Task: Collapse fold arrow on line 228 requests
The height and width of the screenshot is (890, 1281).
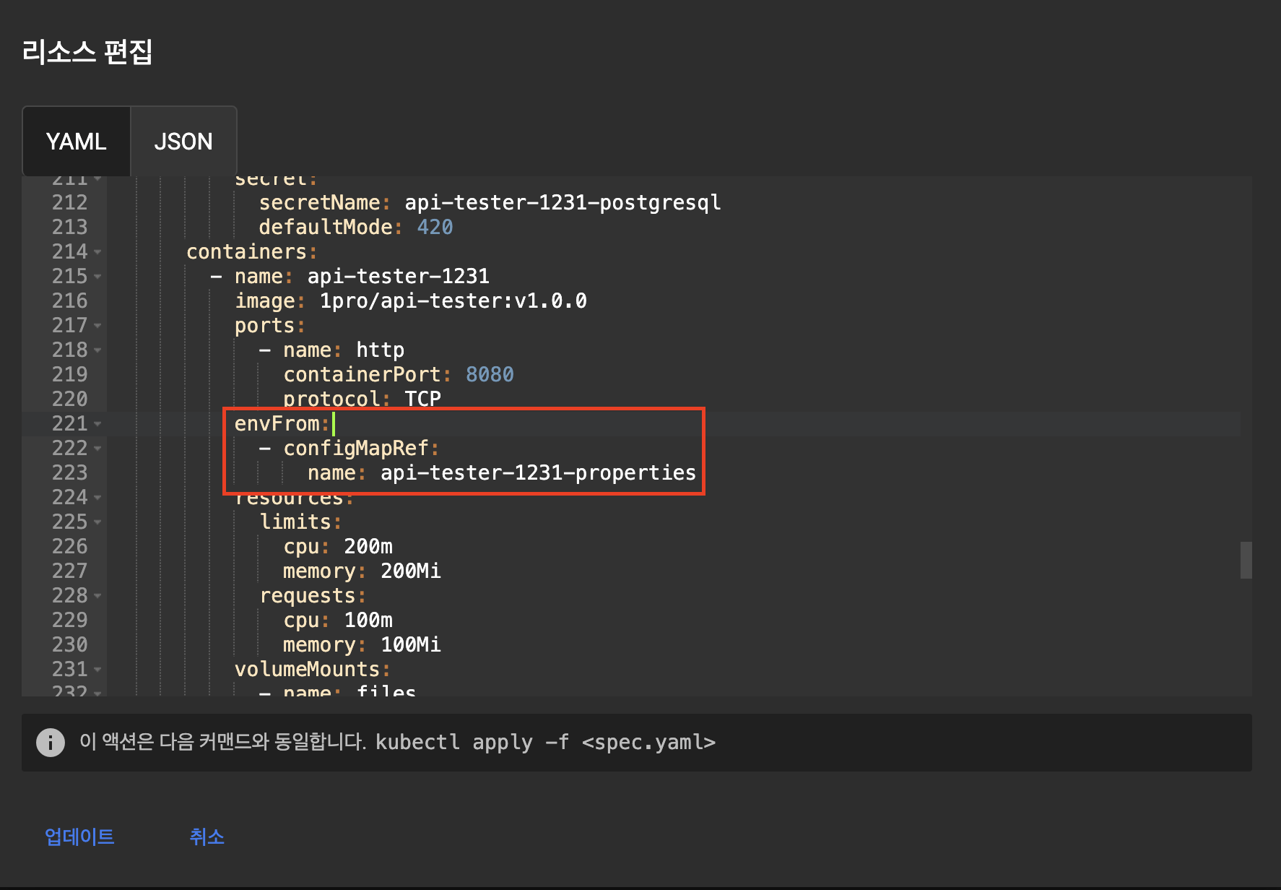Action: [x=97, y=596]
